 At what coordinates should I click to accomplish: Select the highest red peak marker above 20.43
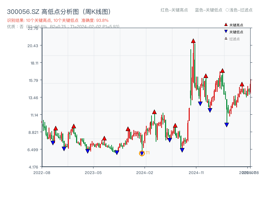click(193, 41)
